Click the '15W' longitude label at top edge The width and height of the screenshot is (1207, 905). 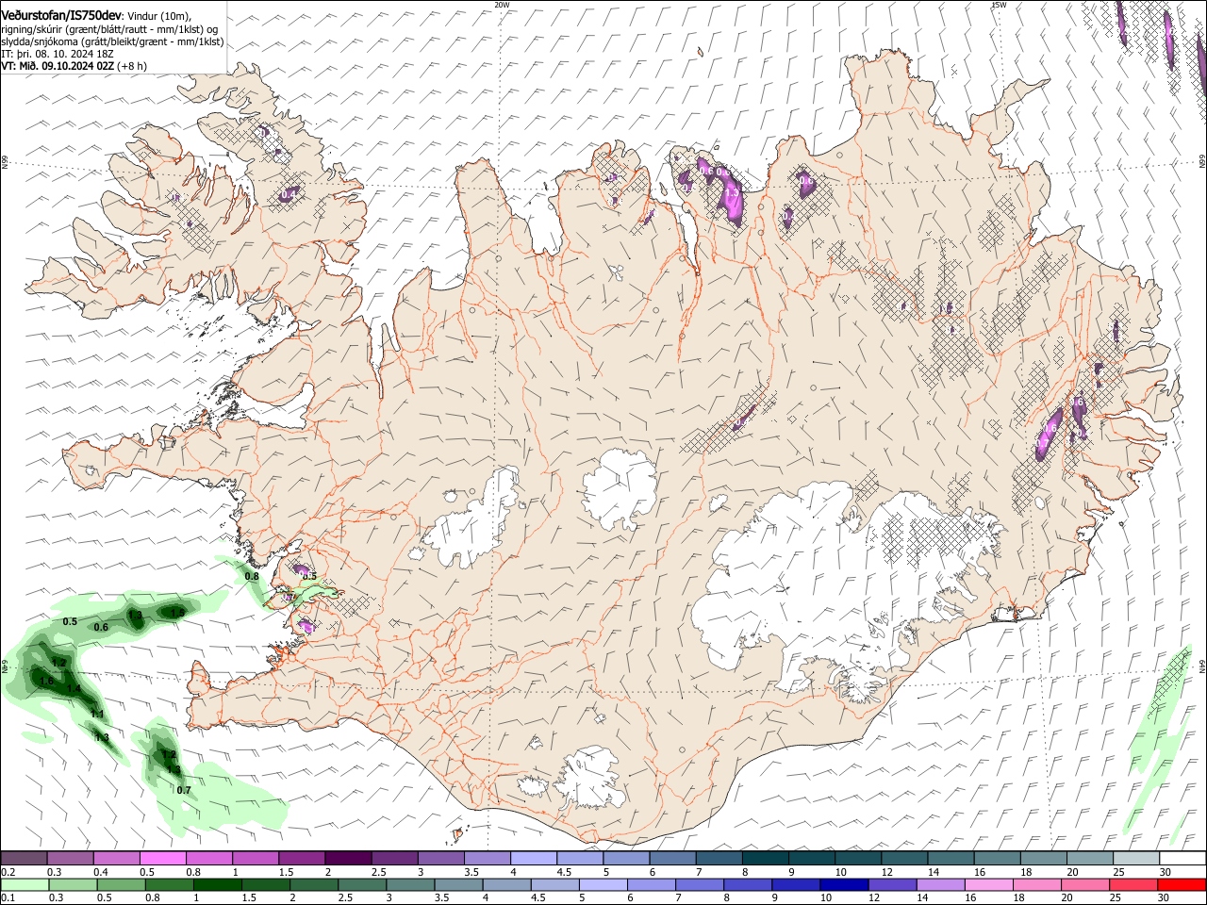click(x=998, y=5)
